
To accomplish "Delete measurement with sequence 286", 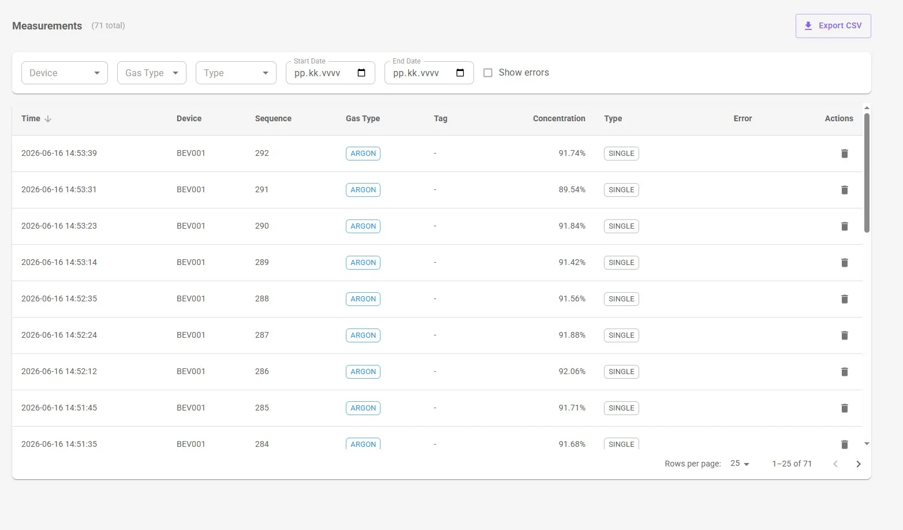I will coord(844,372).
